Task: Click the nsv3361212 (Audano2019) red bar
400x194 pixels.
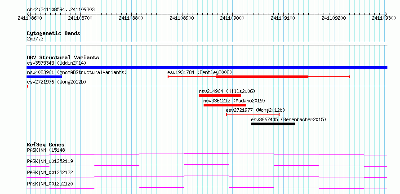Action: pyautogui.click(x=225, y=105)
